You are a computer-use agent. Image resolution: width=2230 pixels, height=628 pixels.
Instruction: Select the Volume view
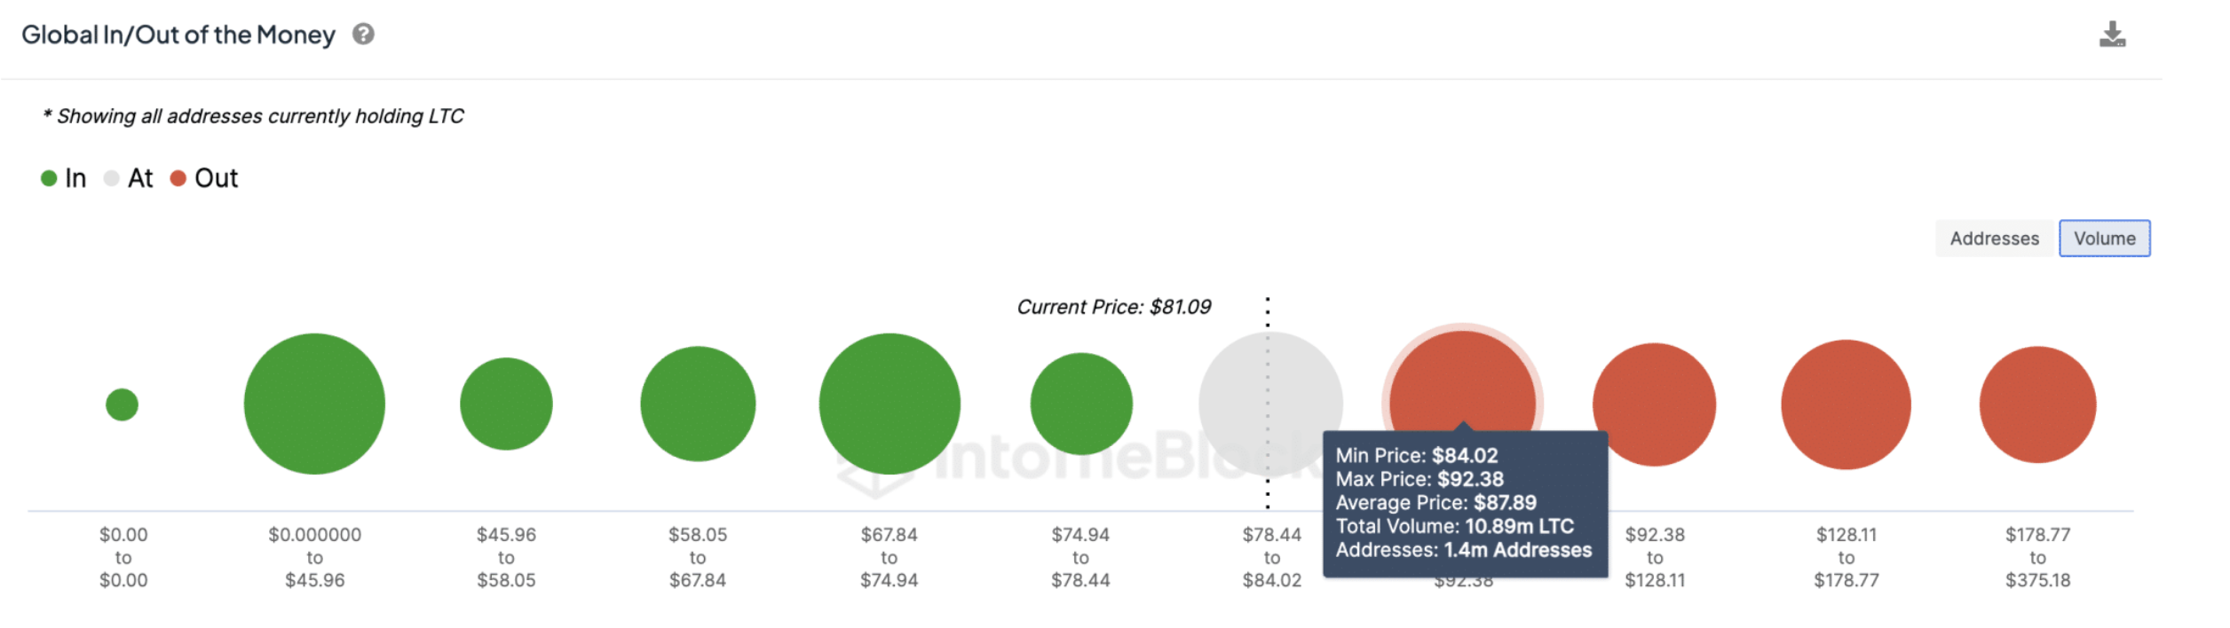point(2105,238)
